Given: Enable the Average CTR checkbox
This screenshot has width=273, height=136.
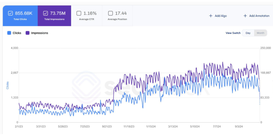Looking at the screenshot, I should tap(79, 13).
